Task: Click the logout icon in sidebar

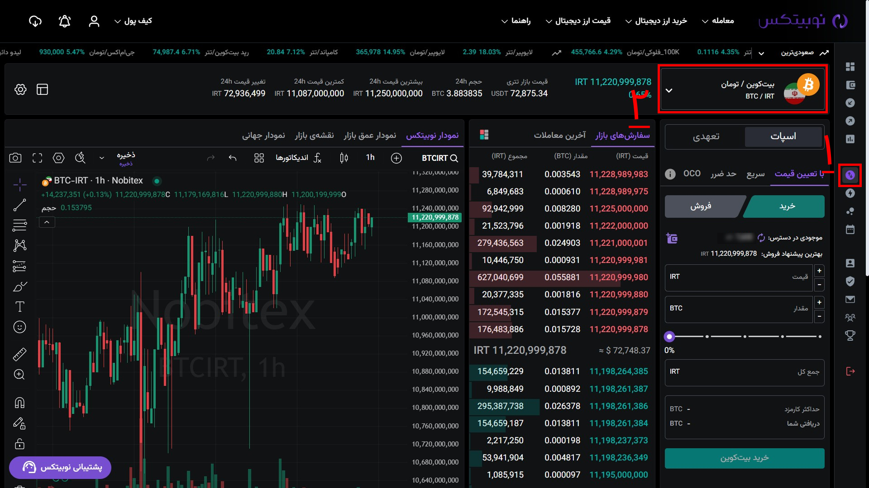Action: tap(850, 371)
